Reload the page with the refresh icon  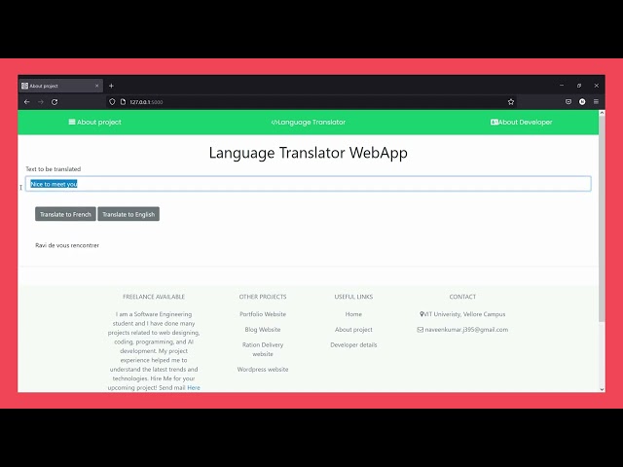click(55, 102)
